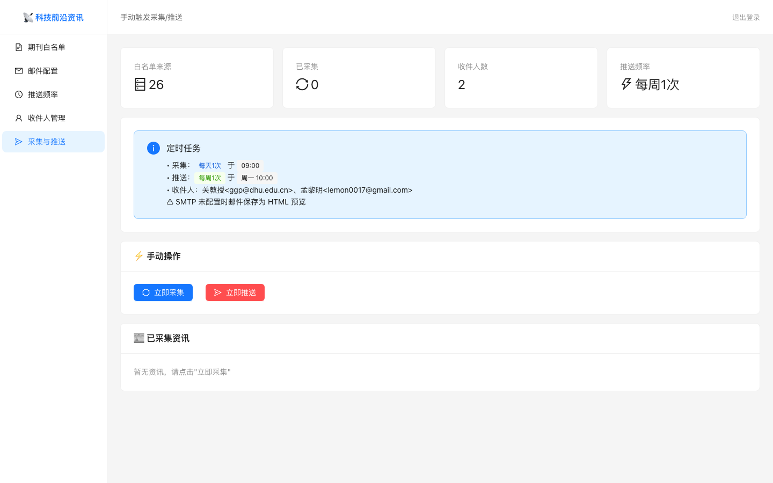This screenshot has height=483, width=773.
Task: Open the 期刊白名单 menu item
Action: click(x=54, y=47)
